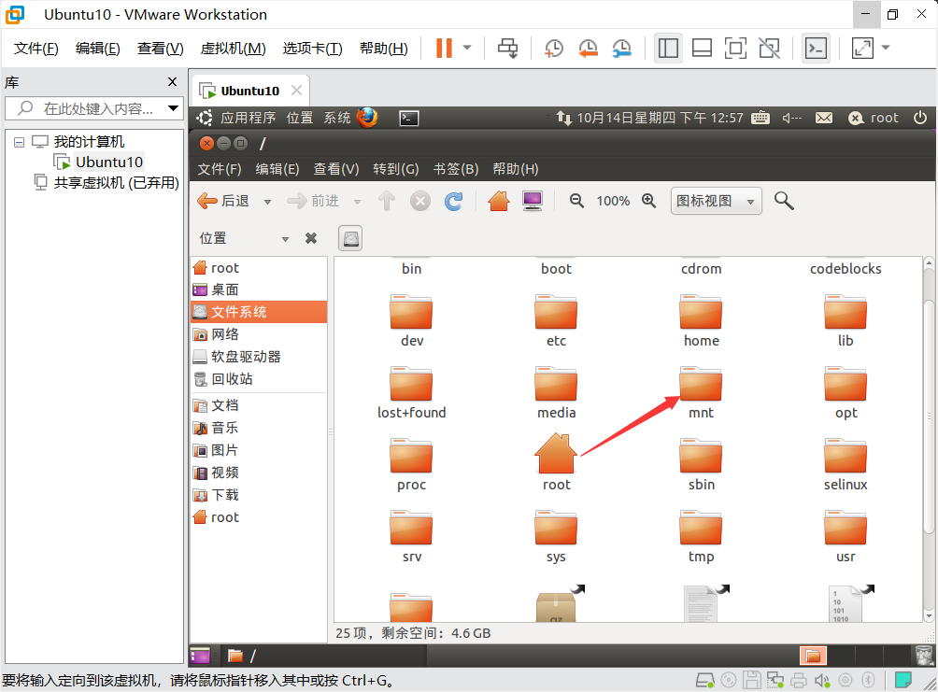Open the mail messaging indicator
This screenshot has width=938, height=692.
(x=824, y=118)
